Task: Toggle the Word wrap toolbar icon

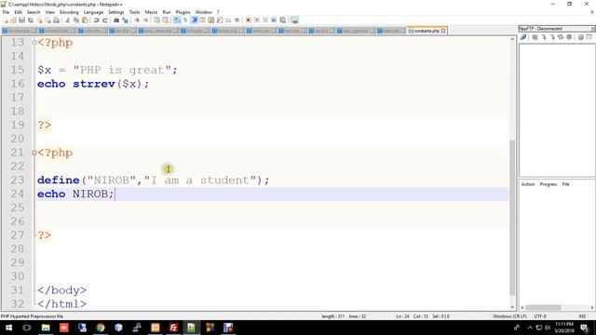Action: (x=177, y=20)
